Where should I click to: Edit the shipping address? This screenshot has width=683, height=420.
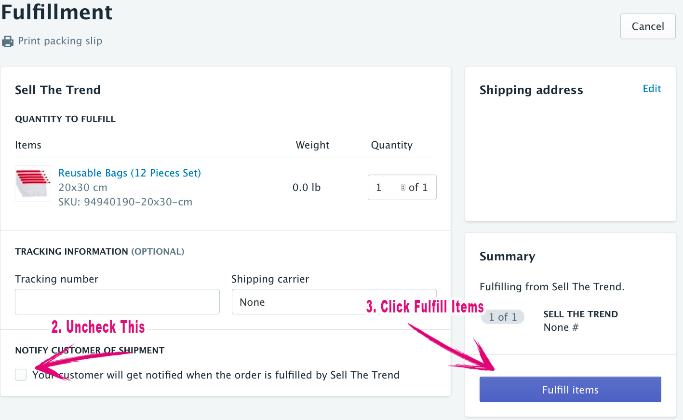click(x=652, y=89)
